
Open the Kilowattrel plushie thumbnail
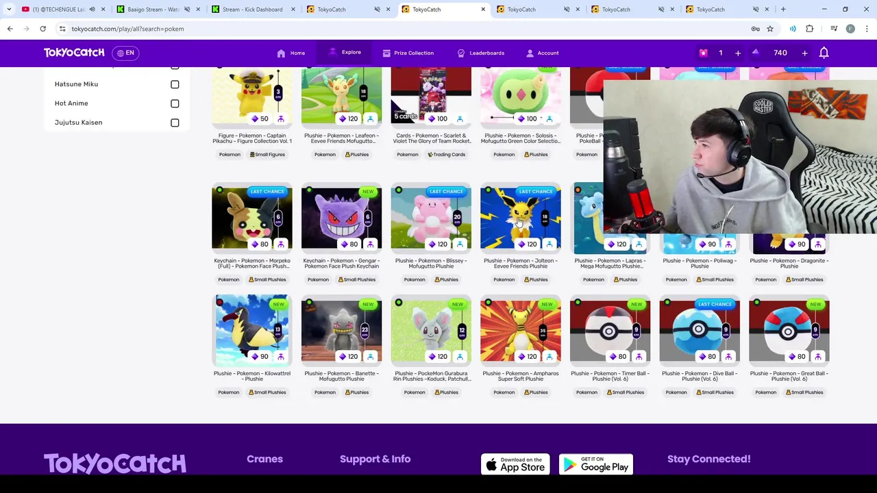(x=252, y=330)
